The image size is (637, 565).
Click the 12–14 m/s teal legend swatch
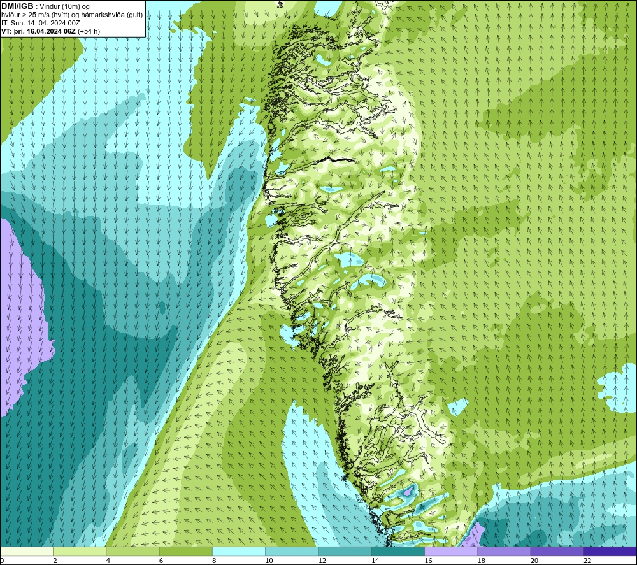pyautogui.click(x=345, y=551)
